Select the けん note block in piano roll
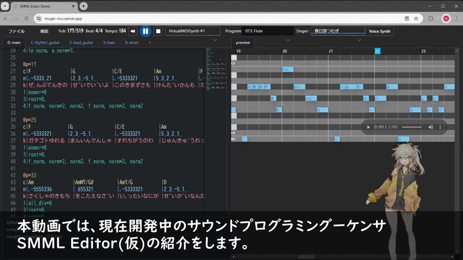 [287, 69]
